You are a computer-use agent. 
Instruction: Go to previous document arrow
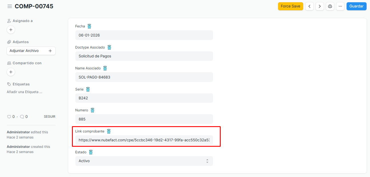309,6
